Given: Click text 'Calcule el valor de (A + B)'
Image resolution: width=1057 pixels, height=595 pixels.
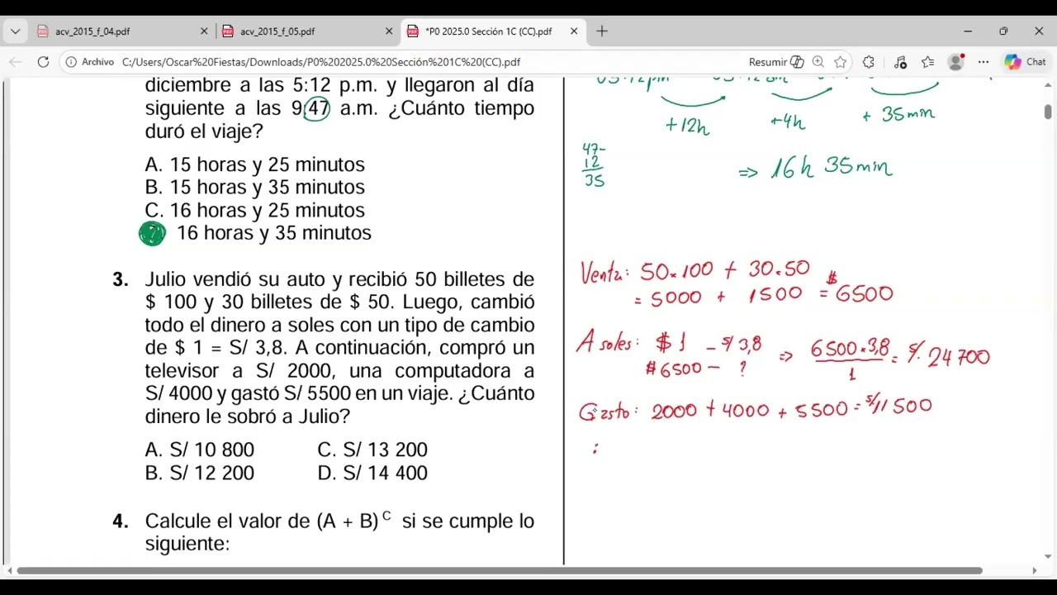Looking at the screenshot, I should coord(262,521).
